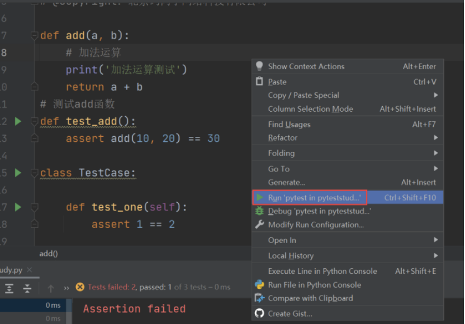The width and height of the screenshot is (465, 324).
Task: Open the Local History submenu
Action: 348,255
